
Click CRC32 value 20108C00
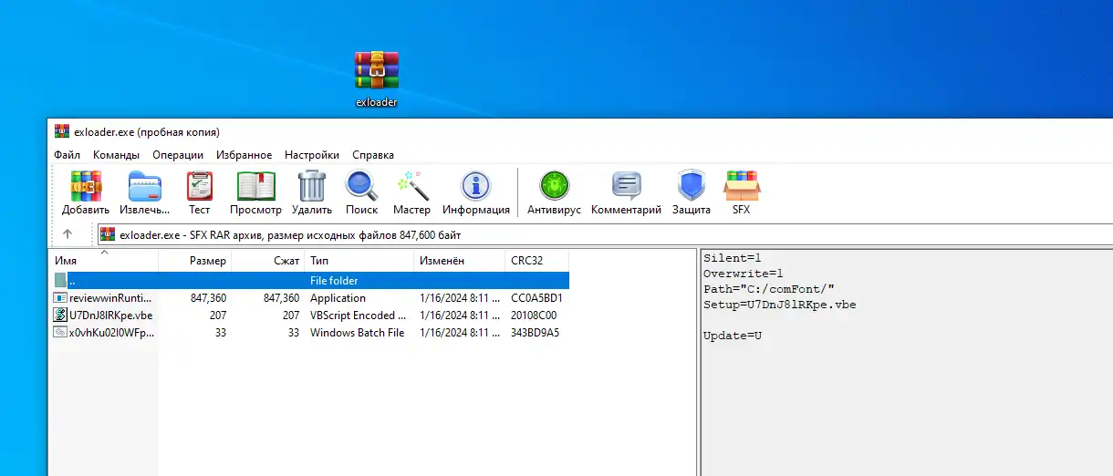pyautogui.click(x=534, y=316)
